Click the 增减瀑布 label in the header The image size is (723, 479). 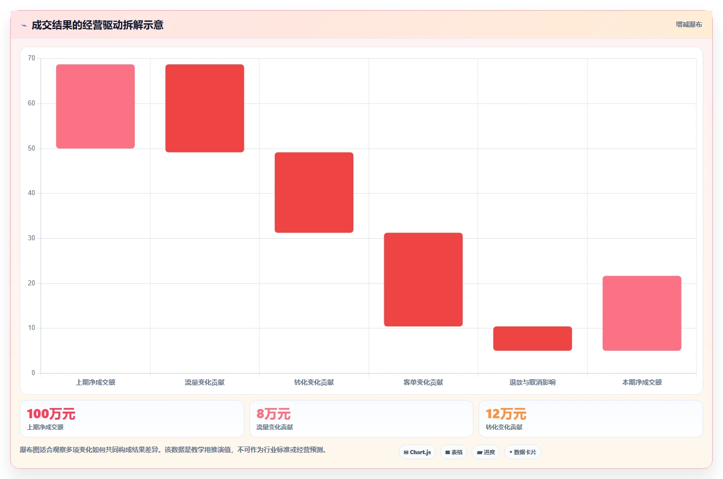[x=689, y=24]
